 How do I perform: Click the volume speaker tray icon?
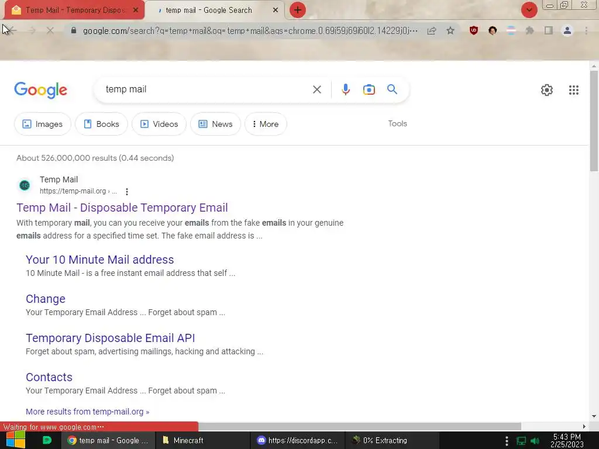point(535,441)
